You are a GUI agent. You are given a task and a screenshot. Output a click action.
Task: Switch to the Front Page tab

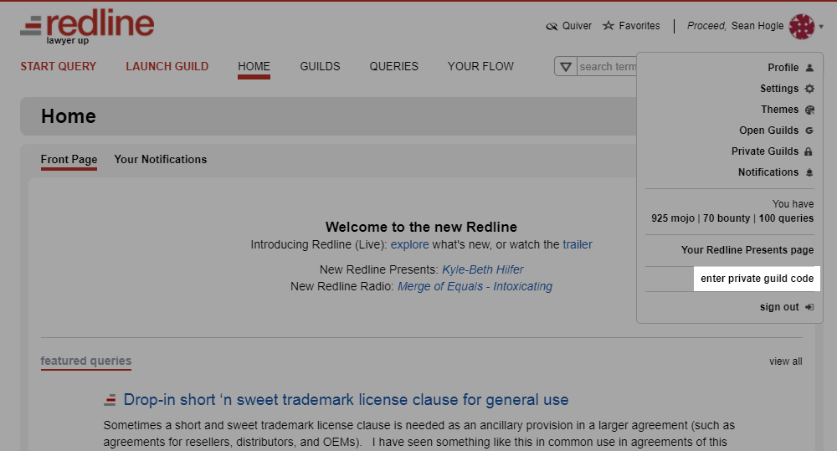click(69, 160)
